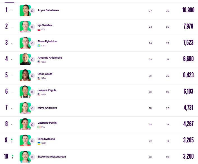Image resolution: width=198 pixels, height=164 pixels.
Task: Favorite Ekaterina Alexandrova with the star
Action: (32, 157)
